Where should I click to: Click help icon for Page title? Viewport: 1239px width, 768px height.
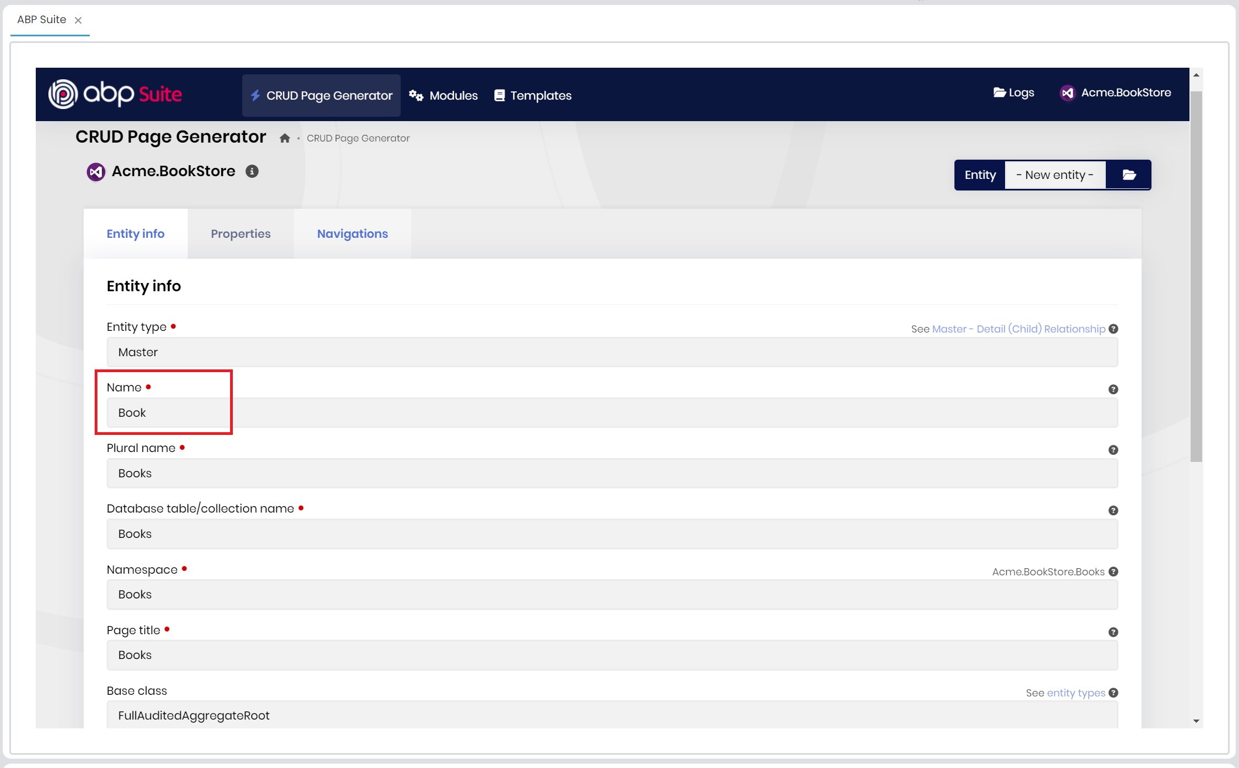[1113, 632]
